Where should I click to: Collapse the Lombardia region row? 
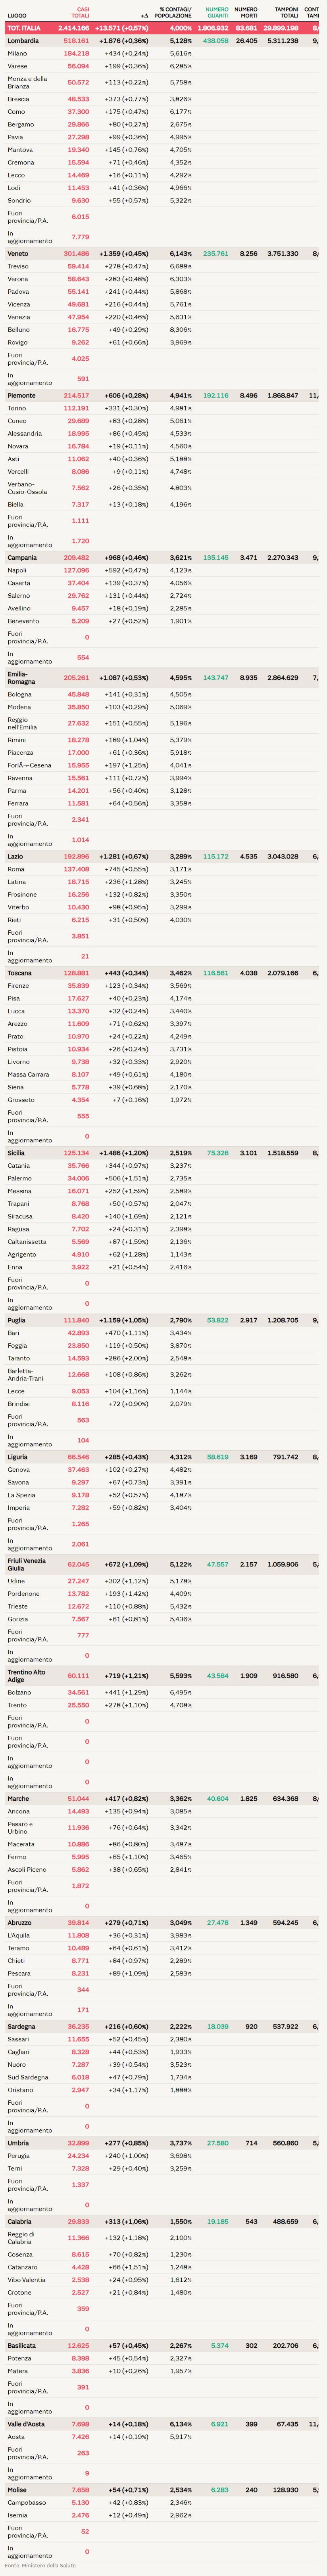23,41
